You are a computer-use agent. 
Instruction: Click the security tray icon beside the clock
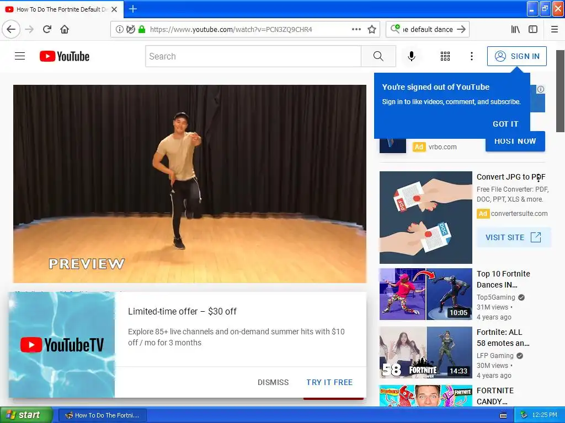click(524, 415)
